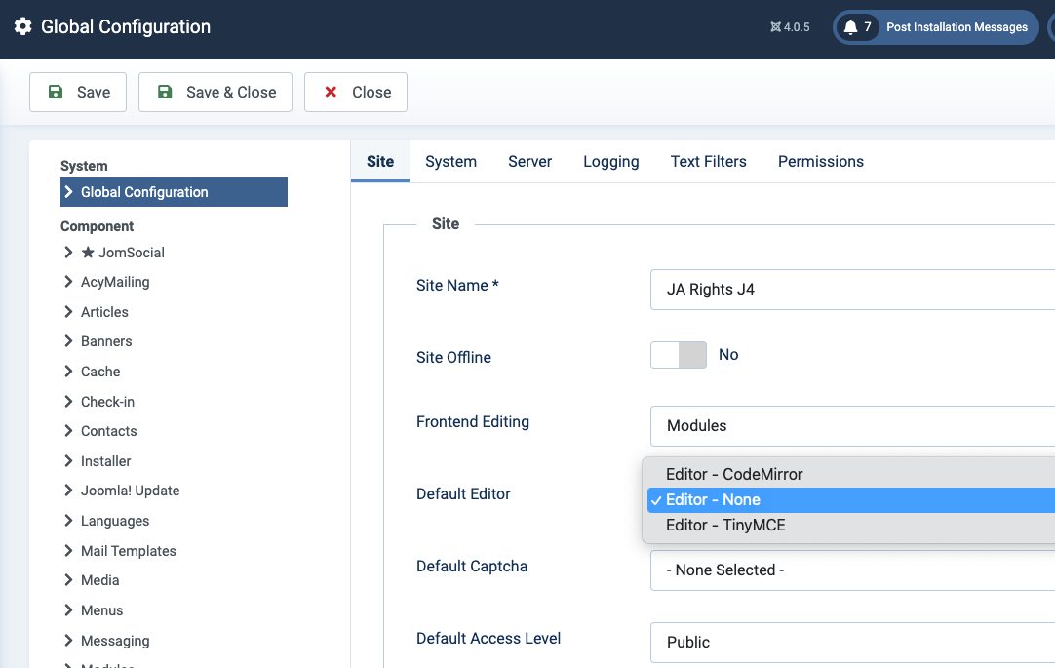1055x668 pixels.
Task: Choose Editor - TinyMCE from the list
Action: 725,525
